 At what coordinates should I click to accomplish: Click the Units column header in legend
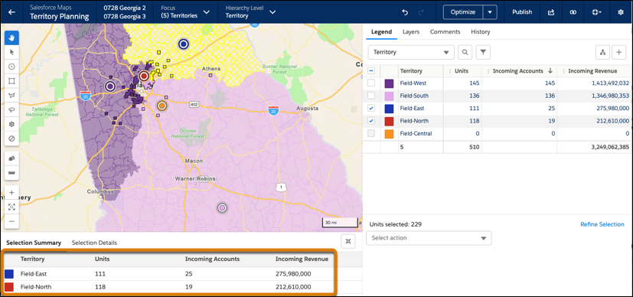462,71
